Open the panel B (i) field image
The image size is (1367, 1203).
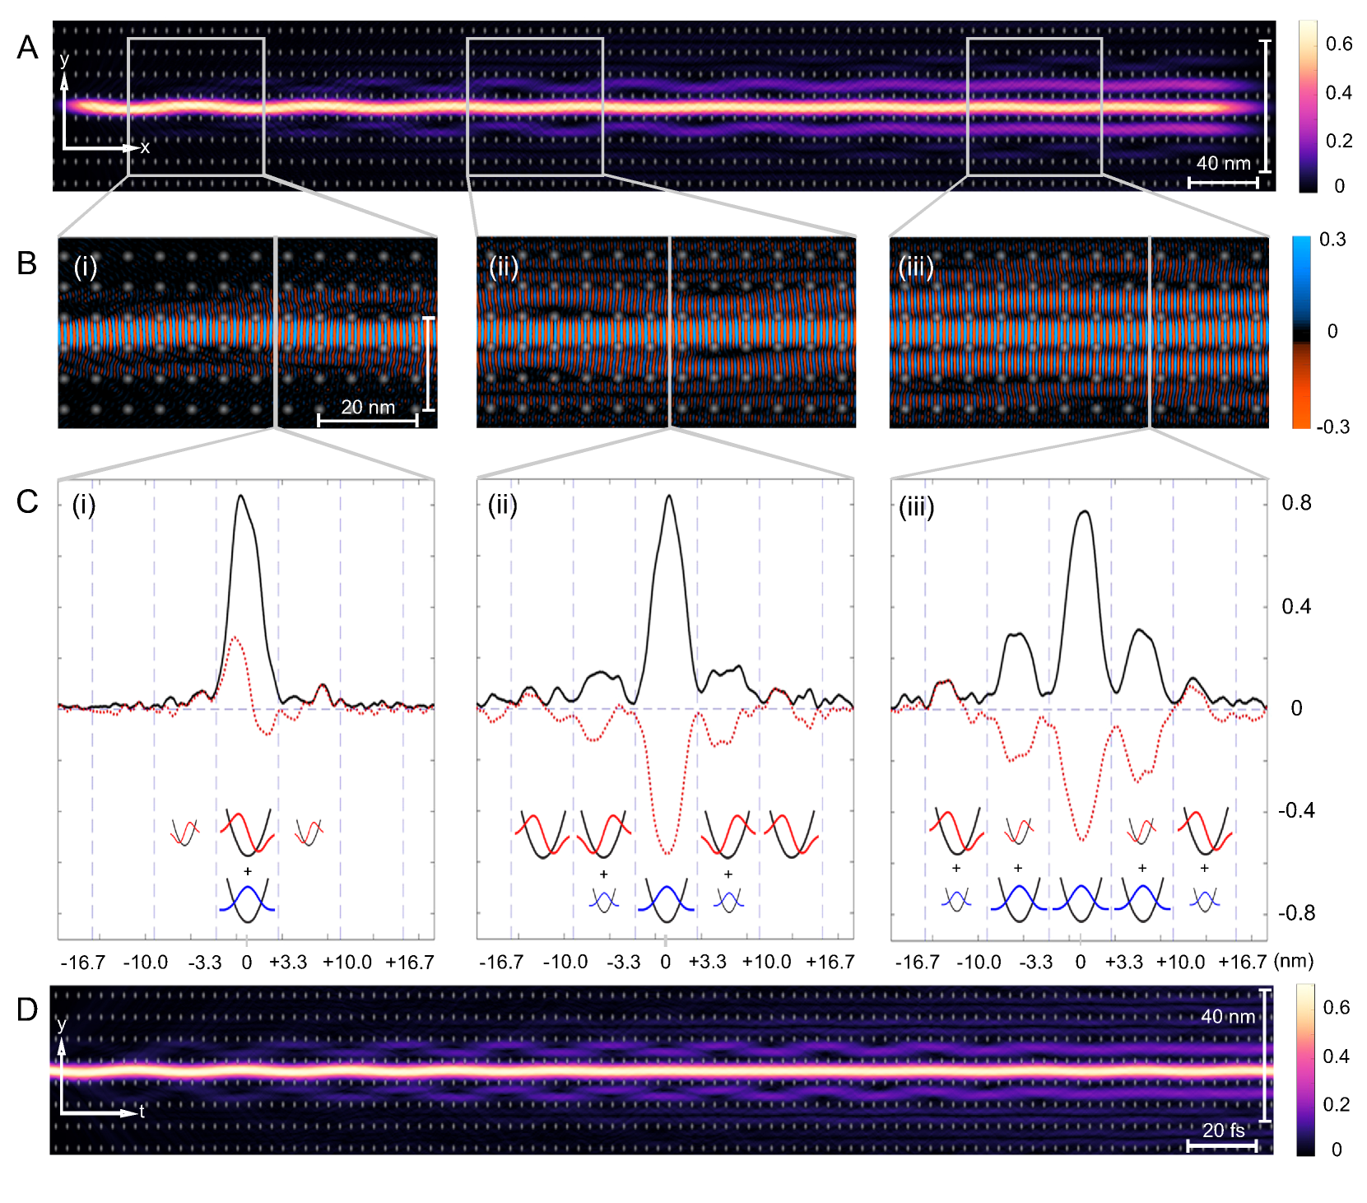(x=248, y=333)
